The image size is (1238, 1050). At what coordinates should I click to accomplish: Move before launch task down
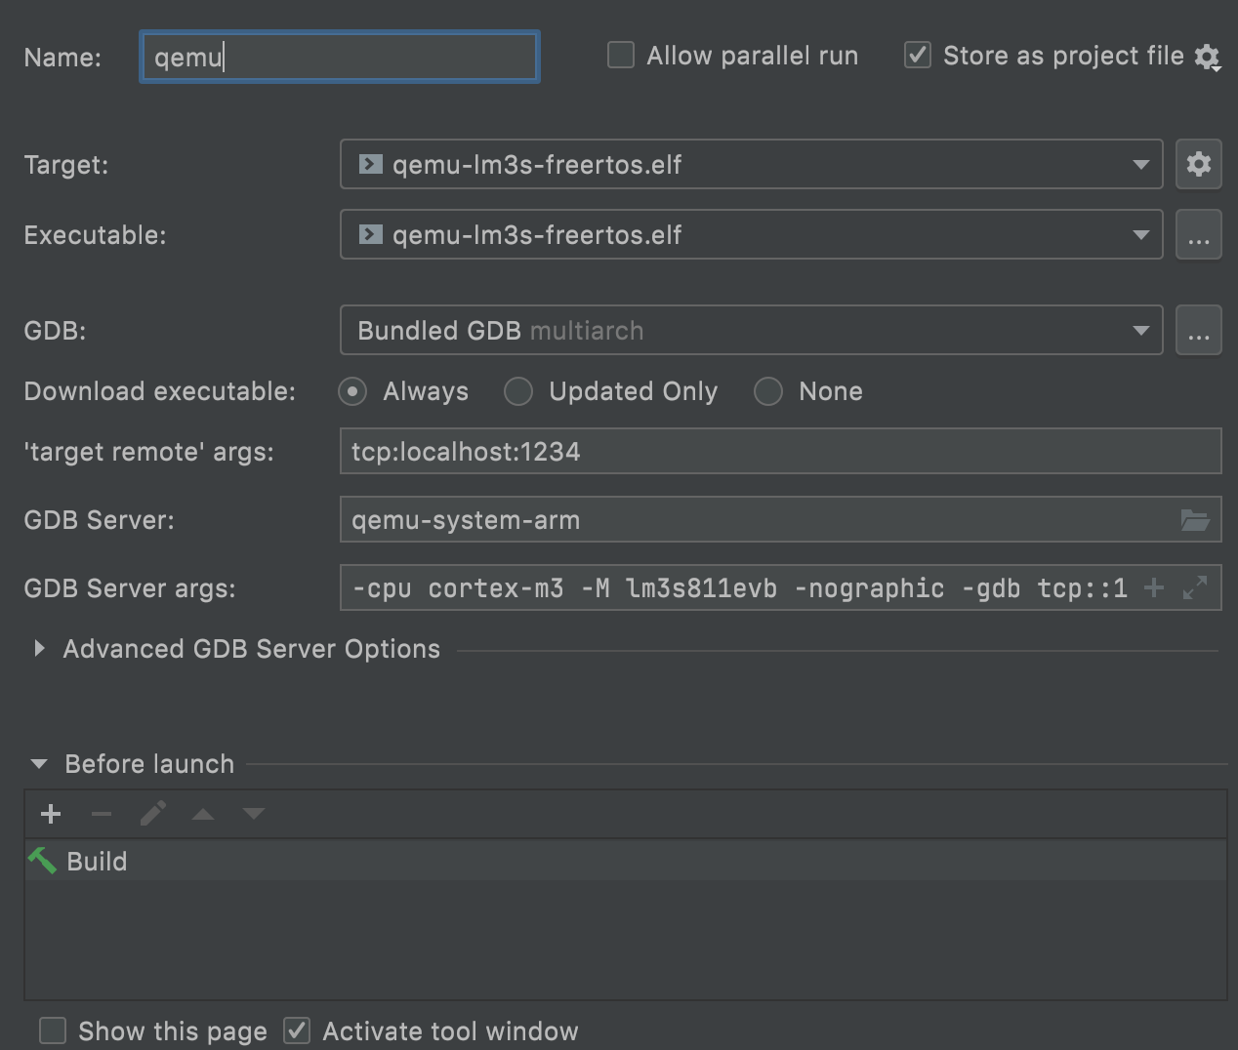(x=254, y=814)
